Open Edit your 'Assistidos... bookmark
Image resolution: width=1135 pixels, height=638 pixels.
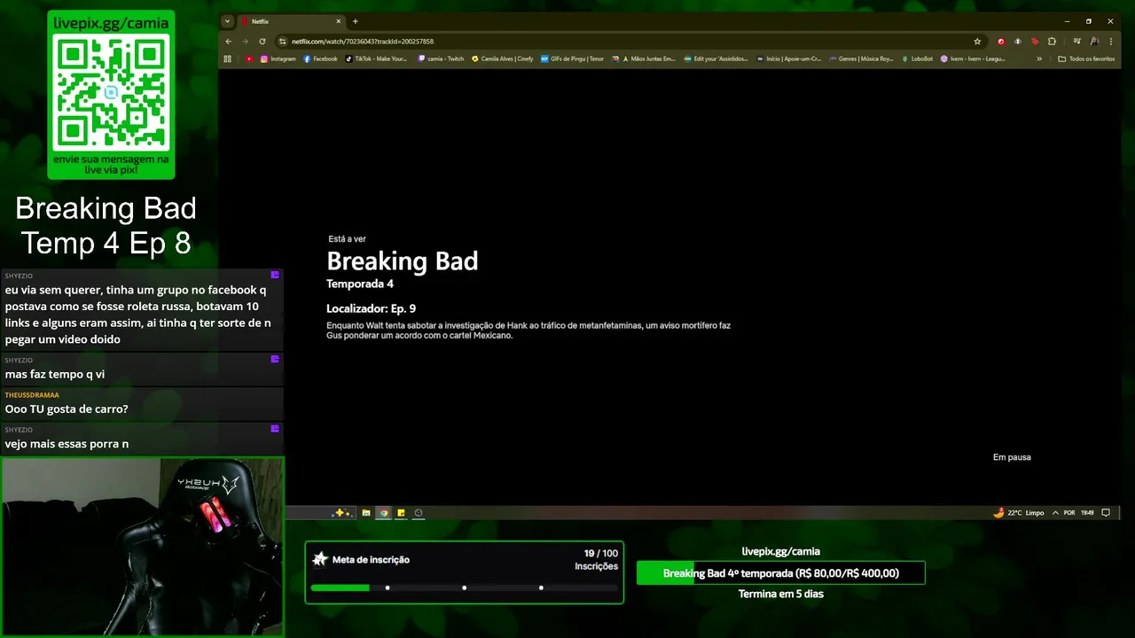pyautogui.click(x=716, y=58)
